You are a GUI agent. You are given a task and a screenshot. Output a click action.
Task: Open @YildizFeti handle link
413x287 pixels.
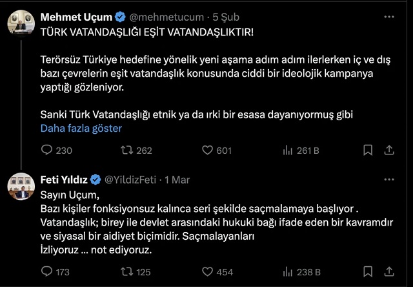130,179
